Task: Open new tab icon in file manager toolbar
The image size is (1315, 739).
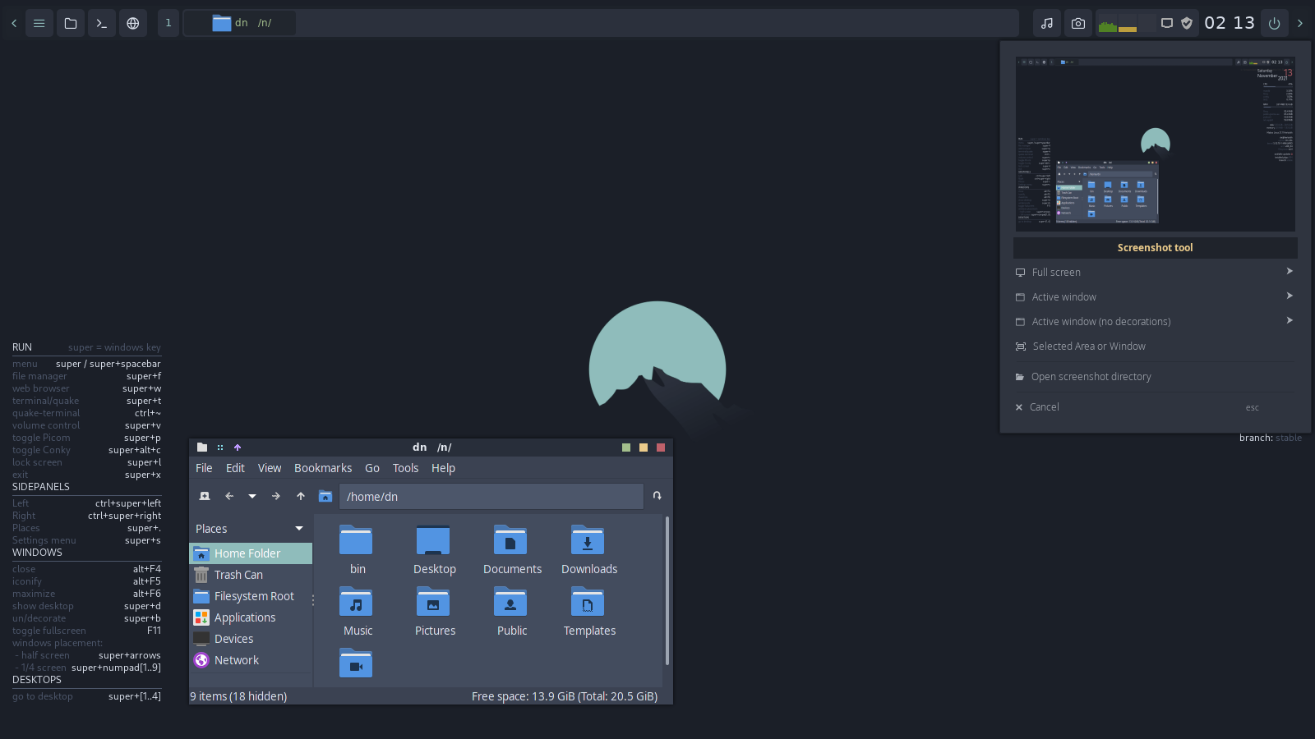Action: (x=205, y=496)
